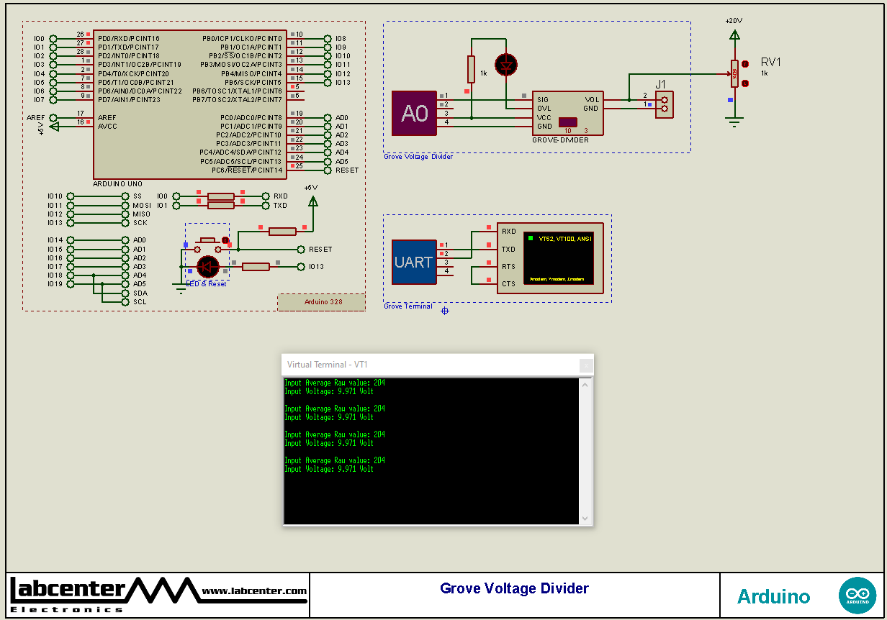Click the Arduino logo in the title block

(857, 595)
